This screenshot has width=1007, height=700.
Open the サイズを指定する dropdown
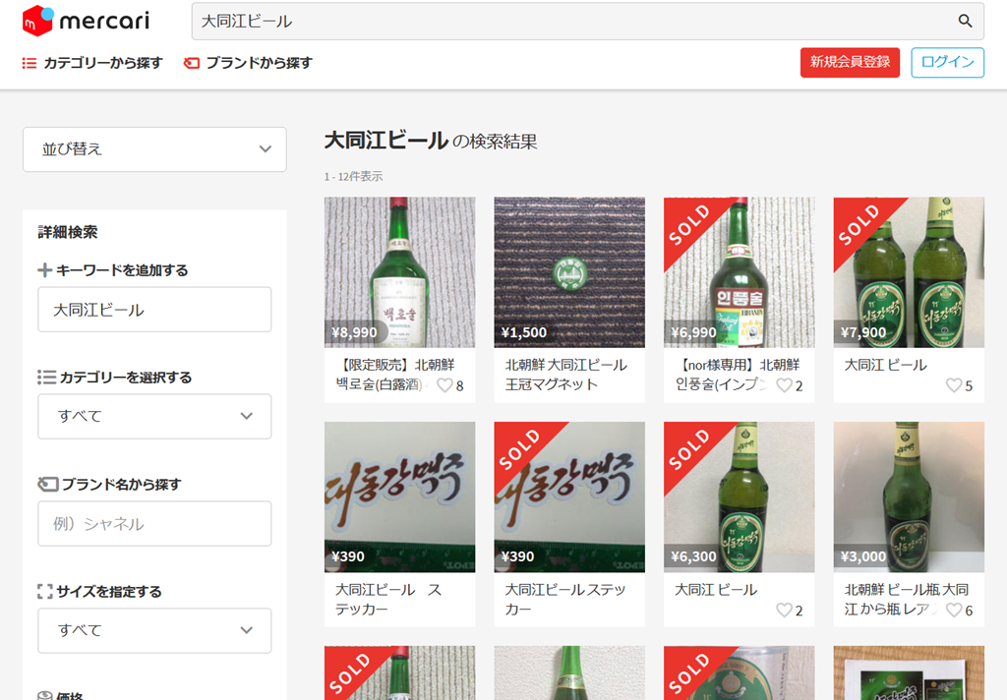pyautogui.click(x=154, y=630)
